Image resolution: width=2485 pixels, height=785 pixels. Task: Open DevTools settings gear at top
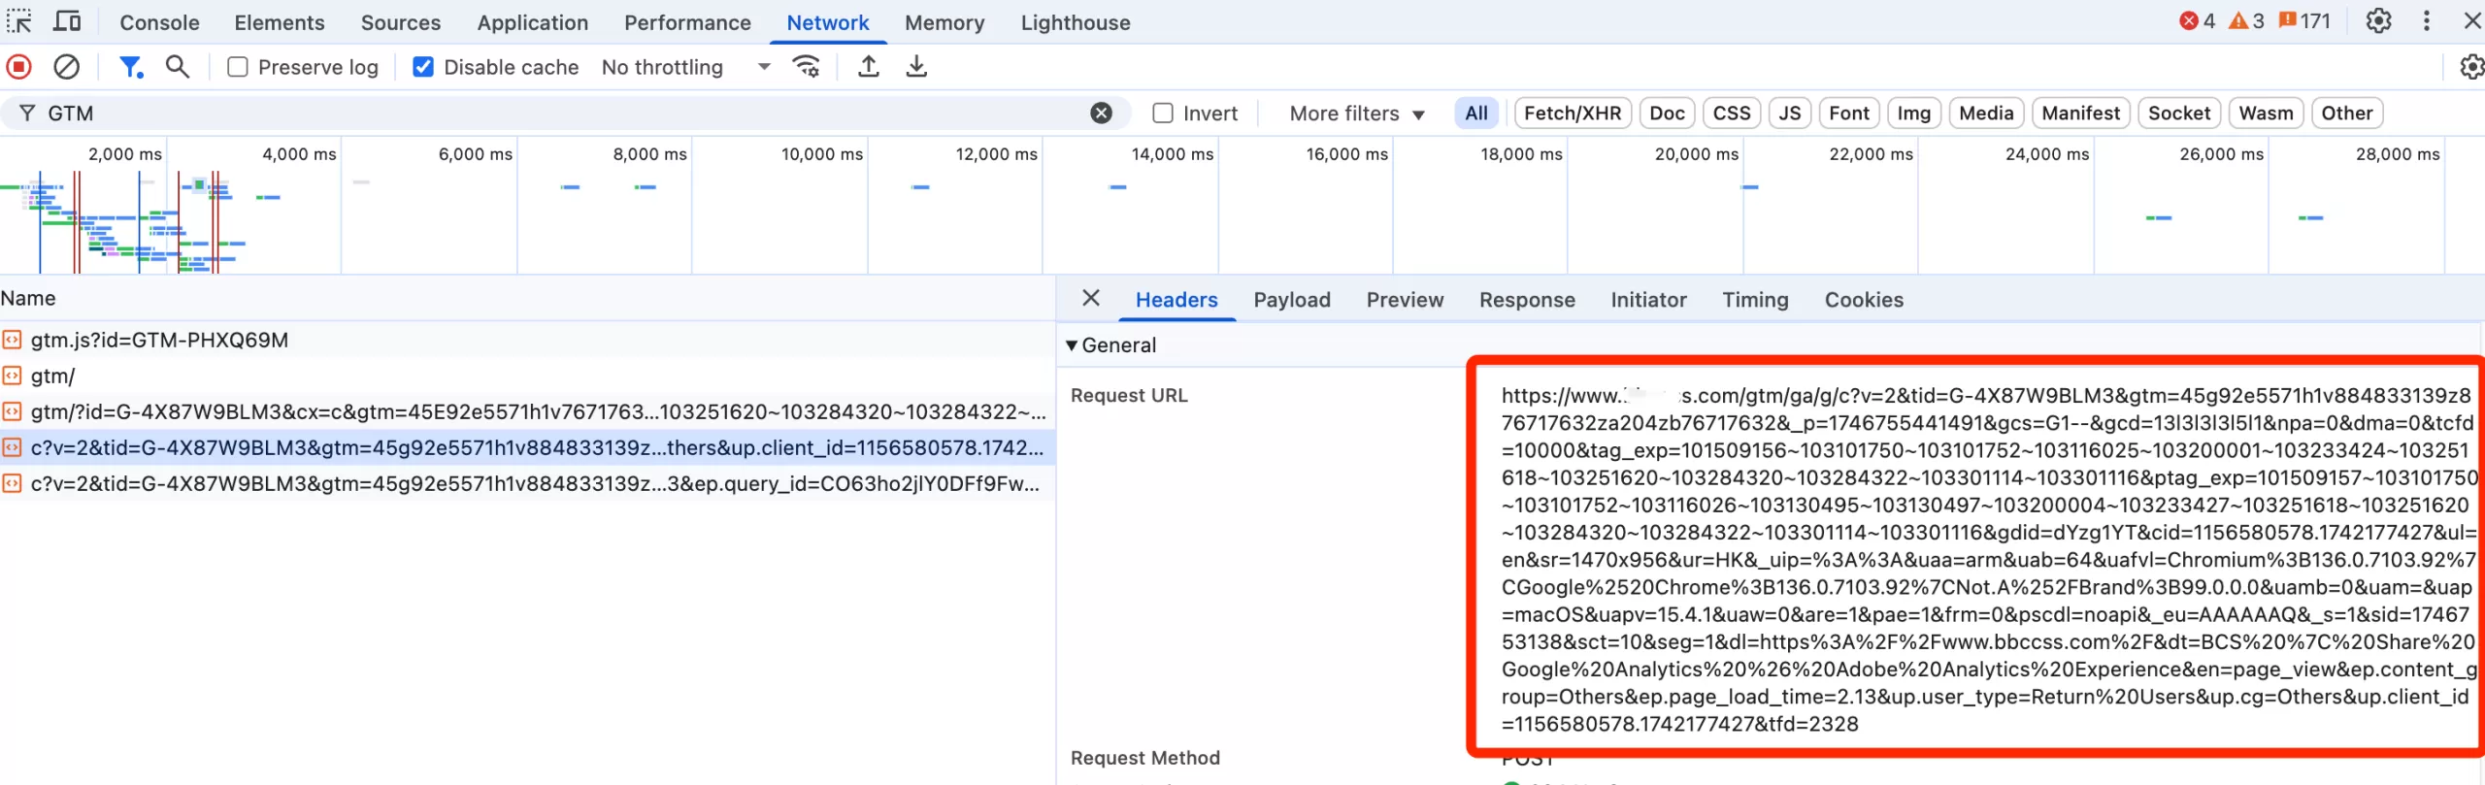pyautogui.click(x=2378, y=20)
